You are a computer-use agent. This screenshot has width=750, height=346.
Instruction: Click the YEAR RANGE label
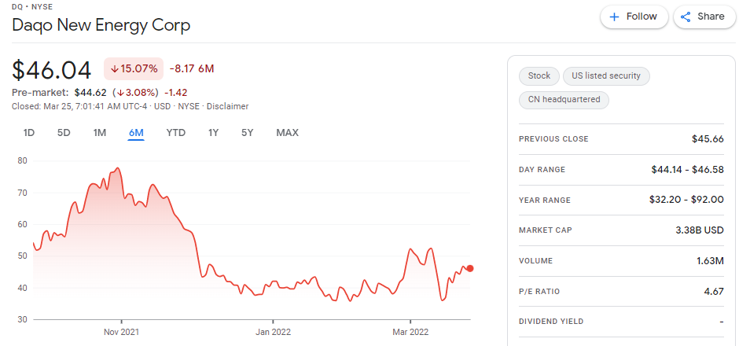(x=545, y=200)
